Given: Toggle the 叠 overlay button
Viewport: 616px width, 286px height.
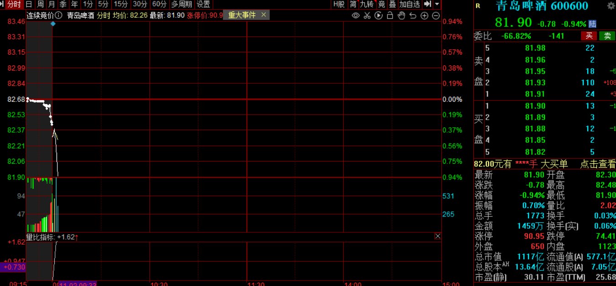Looking at the screenshot, I should coord(392,4).
